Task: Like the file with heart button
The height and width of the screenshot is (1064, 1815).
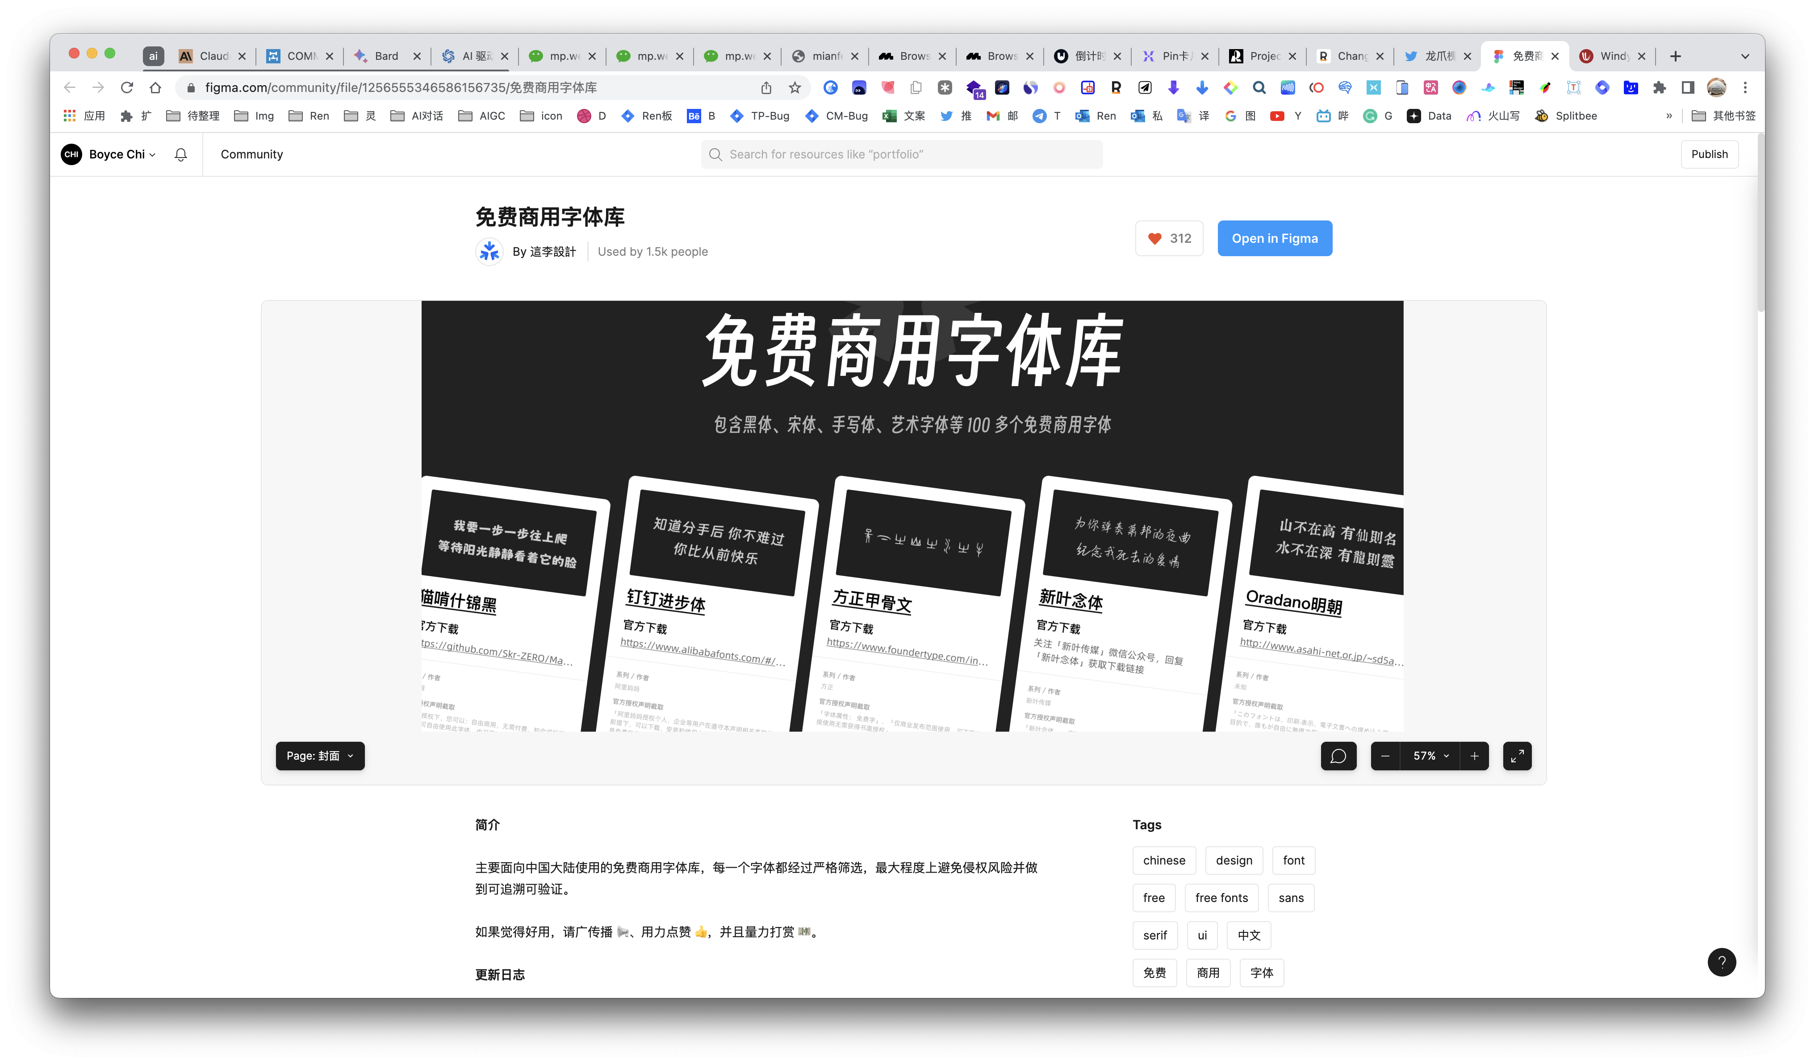Action: coord(1169,238)
